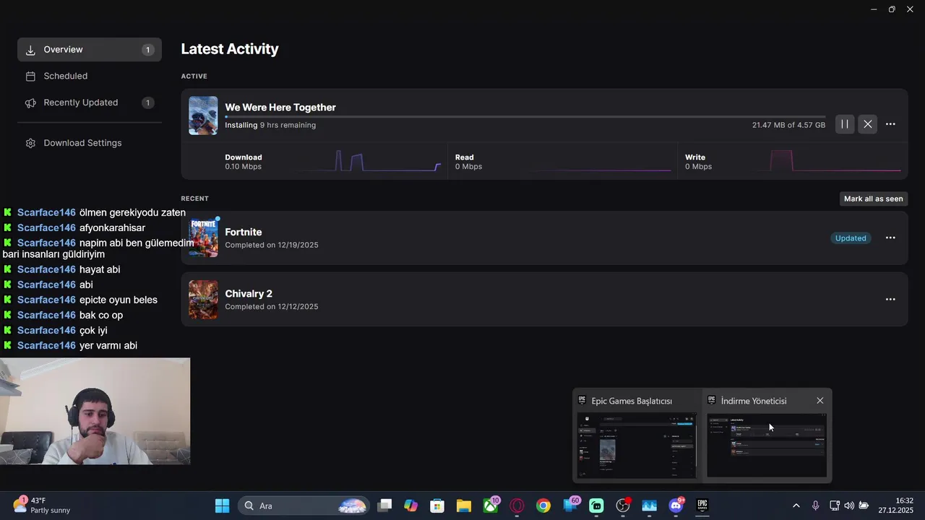The height and width of the screenshot is (520, 925).
Task: Click Mark all as seen
Action: 873,199
